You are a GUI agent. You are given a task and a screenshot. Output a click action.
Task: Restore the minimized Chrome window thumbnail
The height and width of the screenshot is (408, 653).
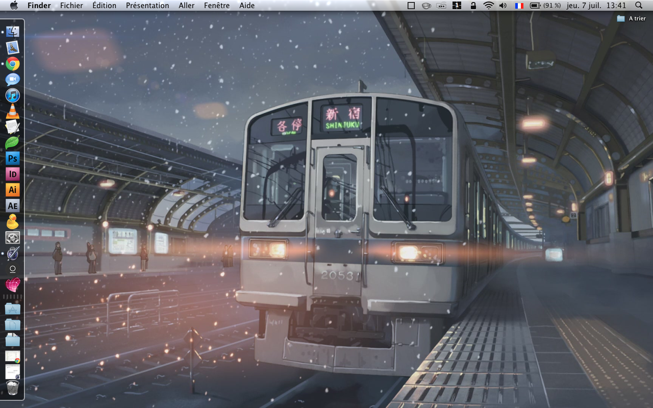[12, 356]
